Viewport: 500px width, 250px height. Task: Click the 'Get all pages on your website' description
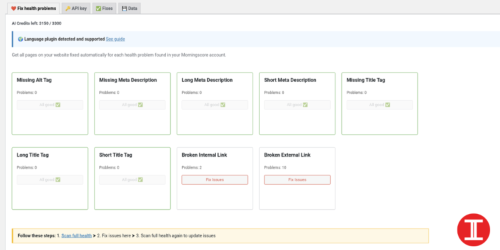tap(119, 55)
